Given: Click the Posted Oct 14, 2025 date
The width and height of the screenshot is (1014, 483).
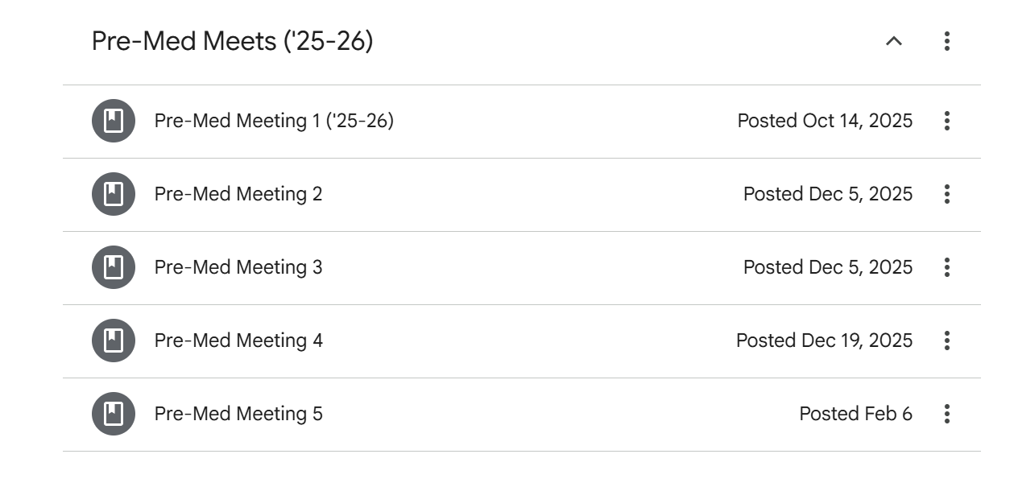Looking at the screenshot, I should 825,122.
